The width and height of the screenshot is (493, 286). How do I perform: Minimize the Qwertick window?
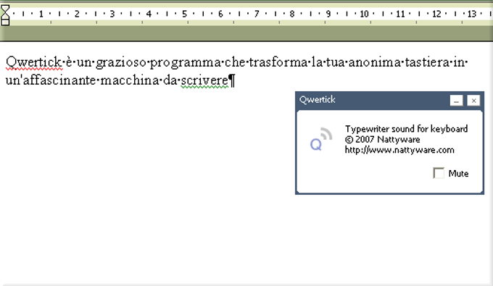(456, 101)
